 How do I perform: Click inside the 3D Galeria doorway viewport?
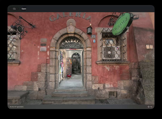[81, 58]
